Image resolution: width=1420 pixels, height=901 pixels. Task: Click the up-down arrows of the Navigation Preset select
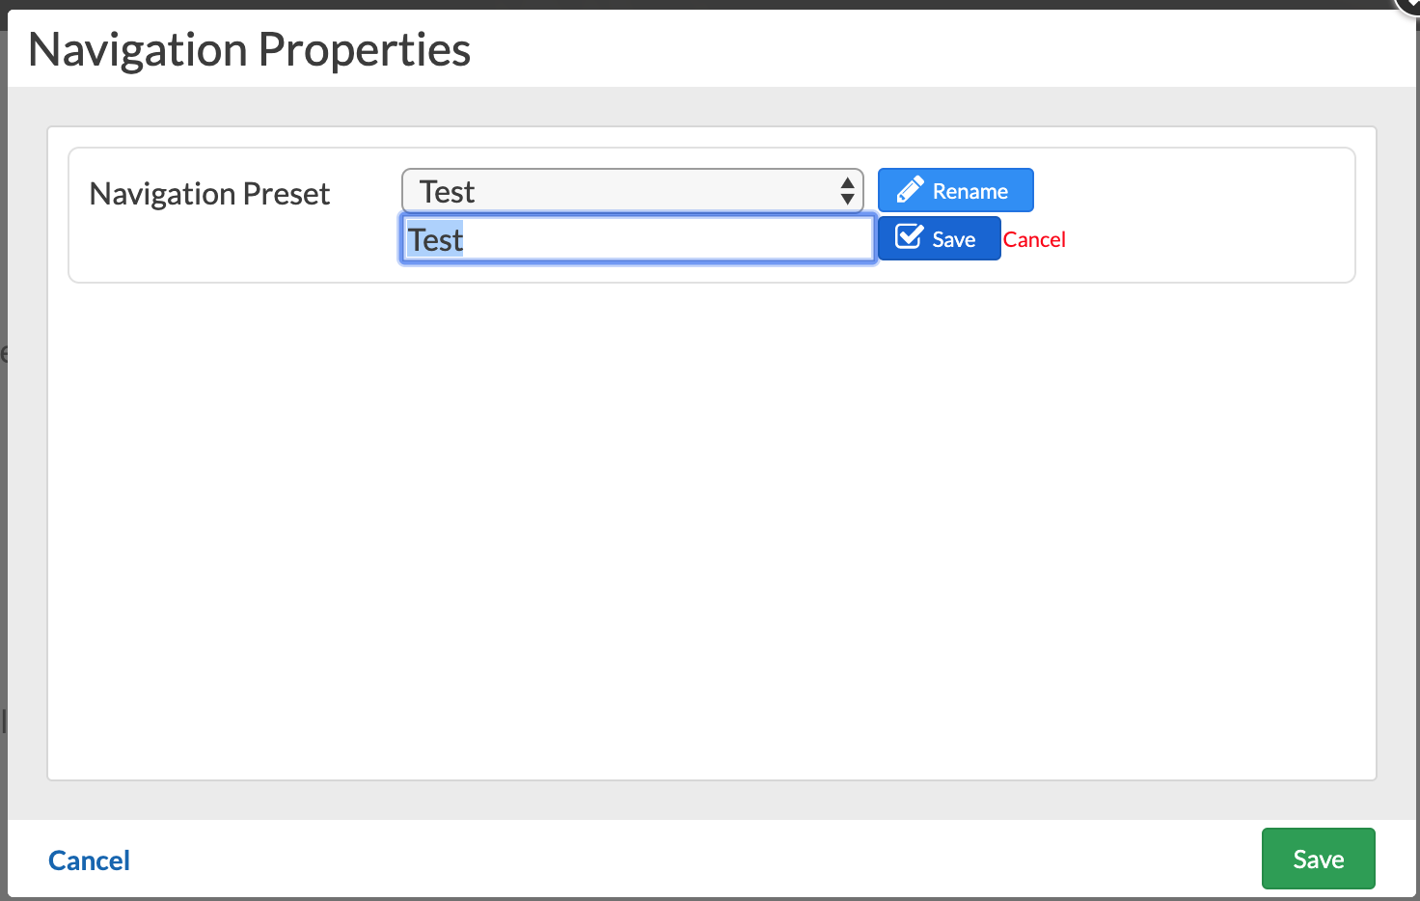click(x=847, y=191)
